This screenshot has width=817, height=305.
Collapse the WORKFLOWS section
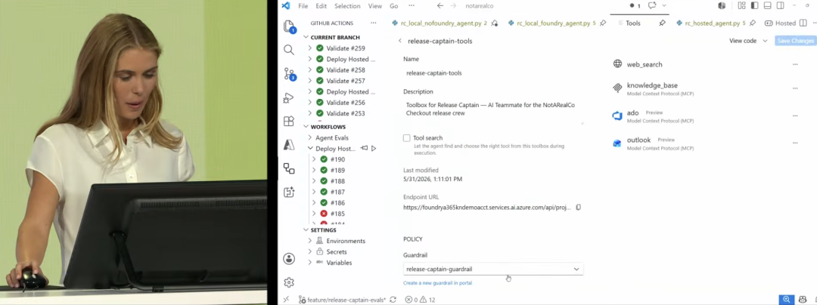pos(306,127)
